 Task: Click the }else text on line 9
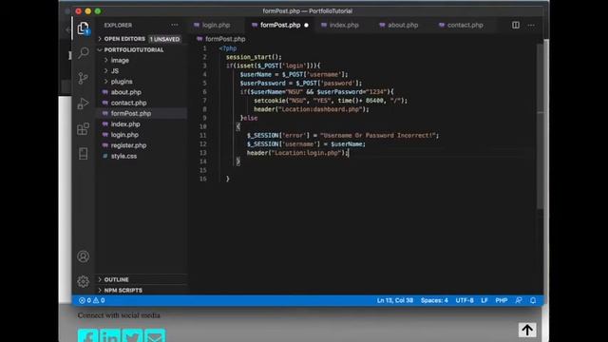[249, 118]
